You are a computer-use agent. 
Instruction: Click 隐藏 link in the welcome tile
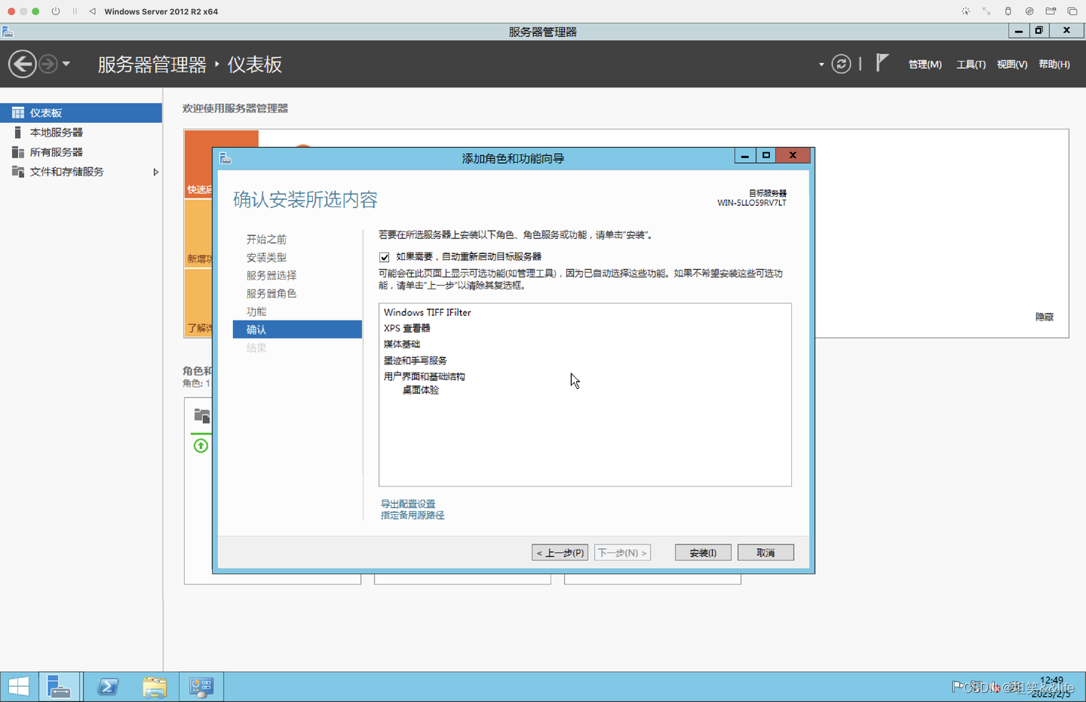pos(1045,317)
